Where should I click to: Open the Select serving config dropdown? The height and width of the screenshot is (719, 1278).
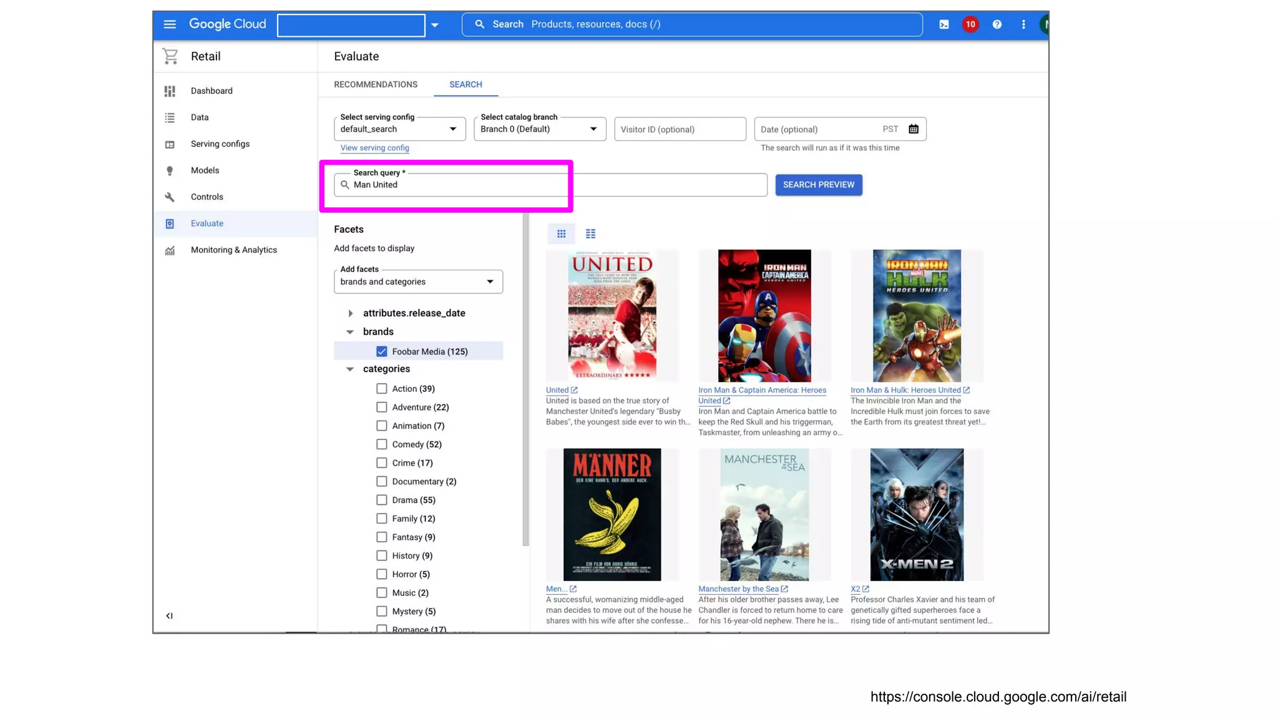[399, 129]
